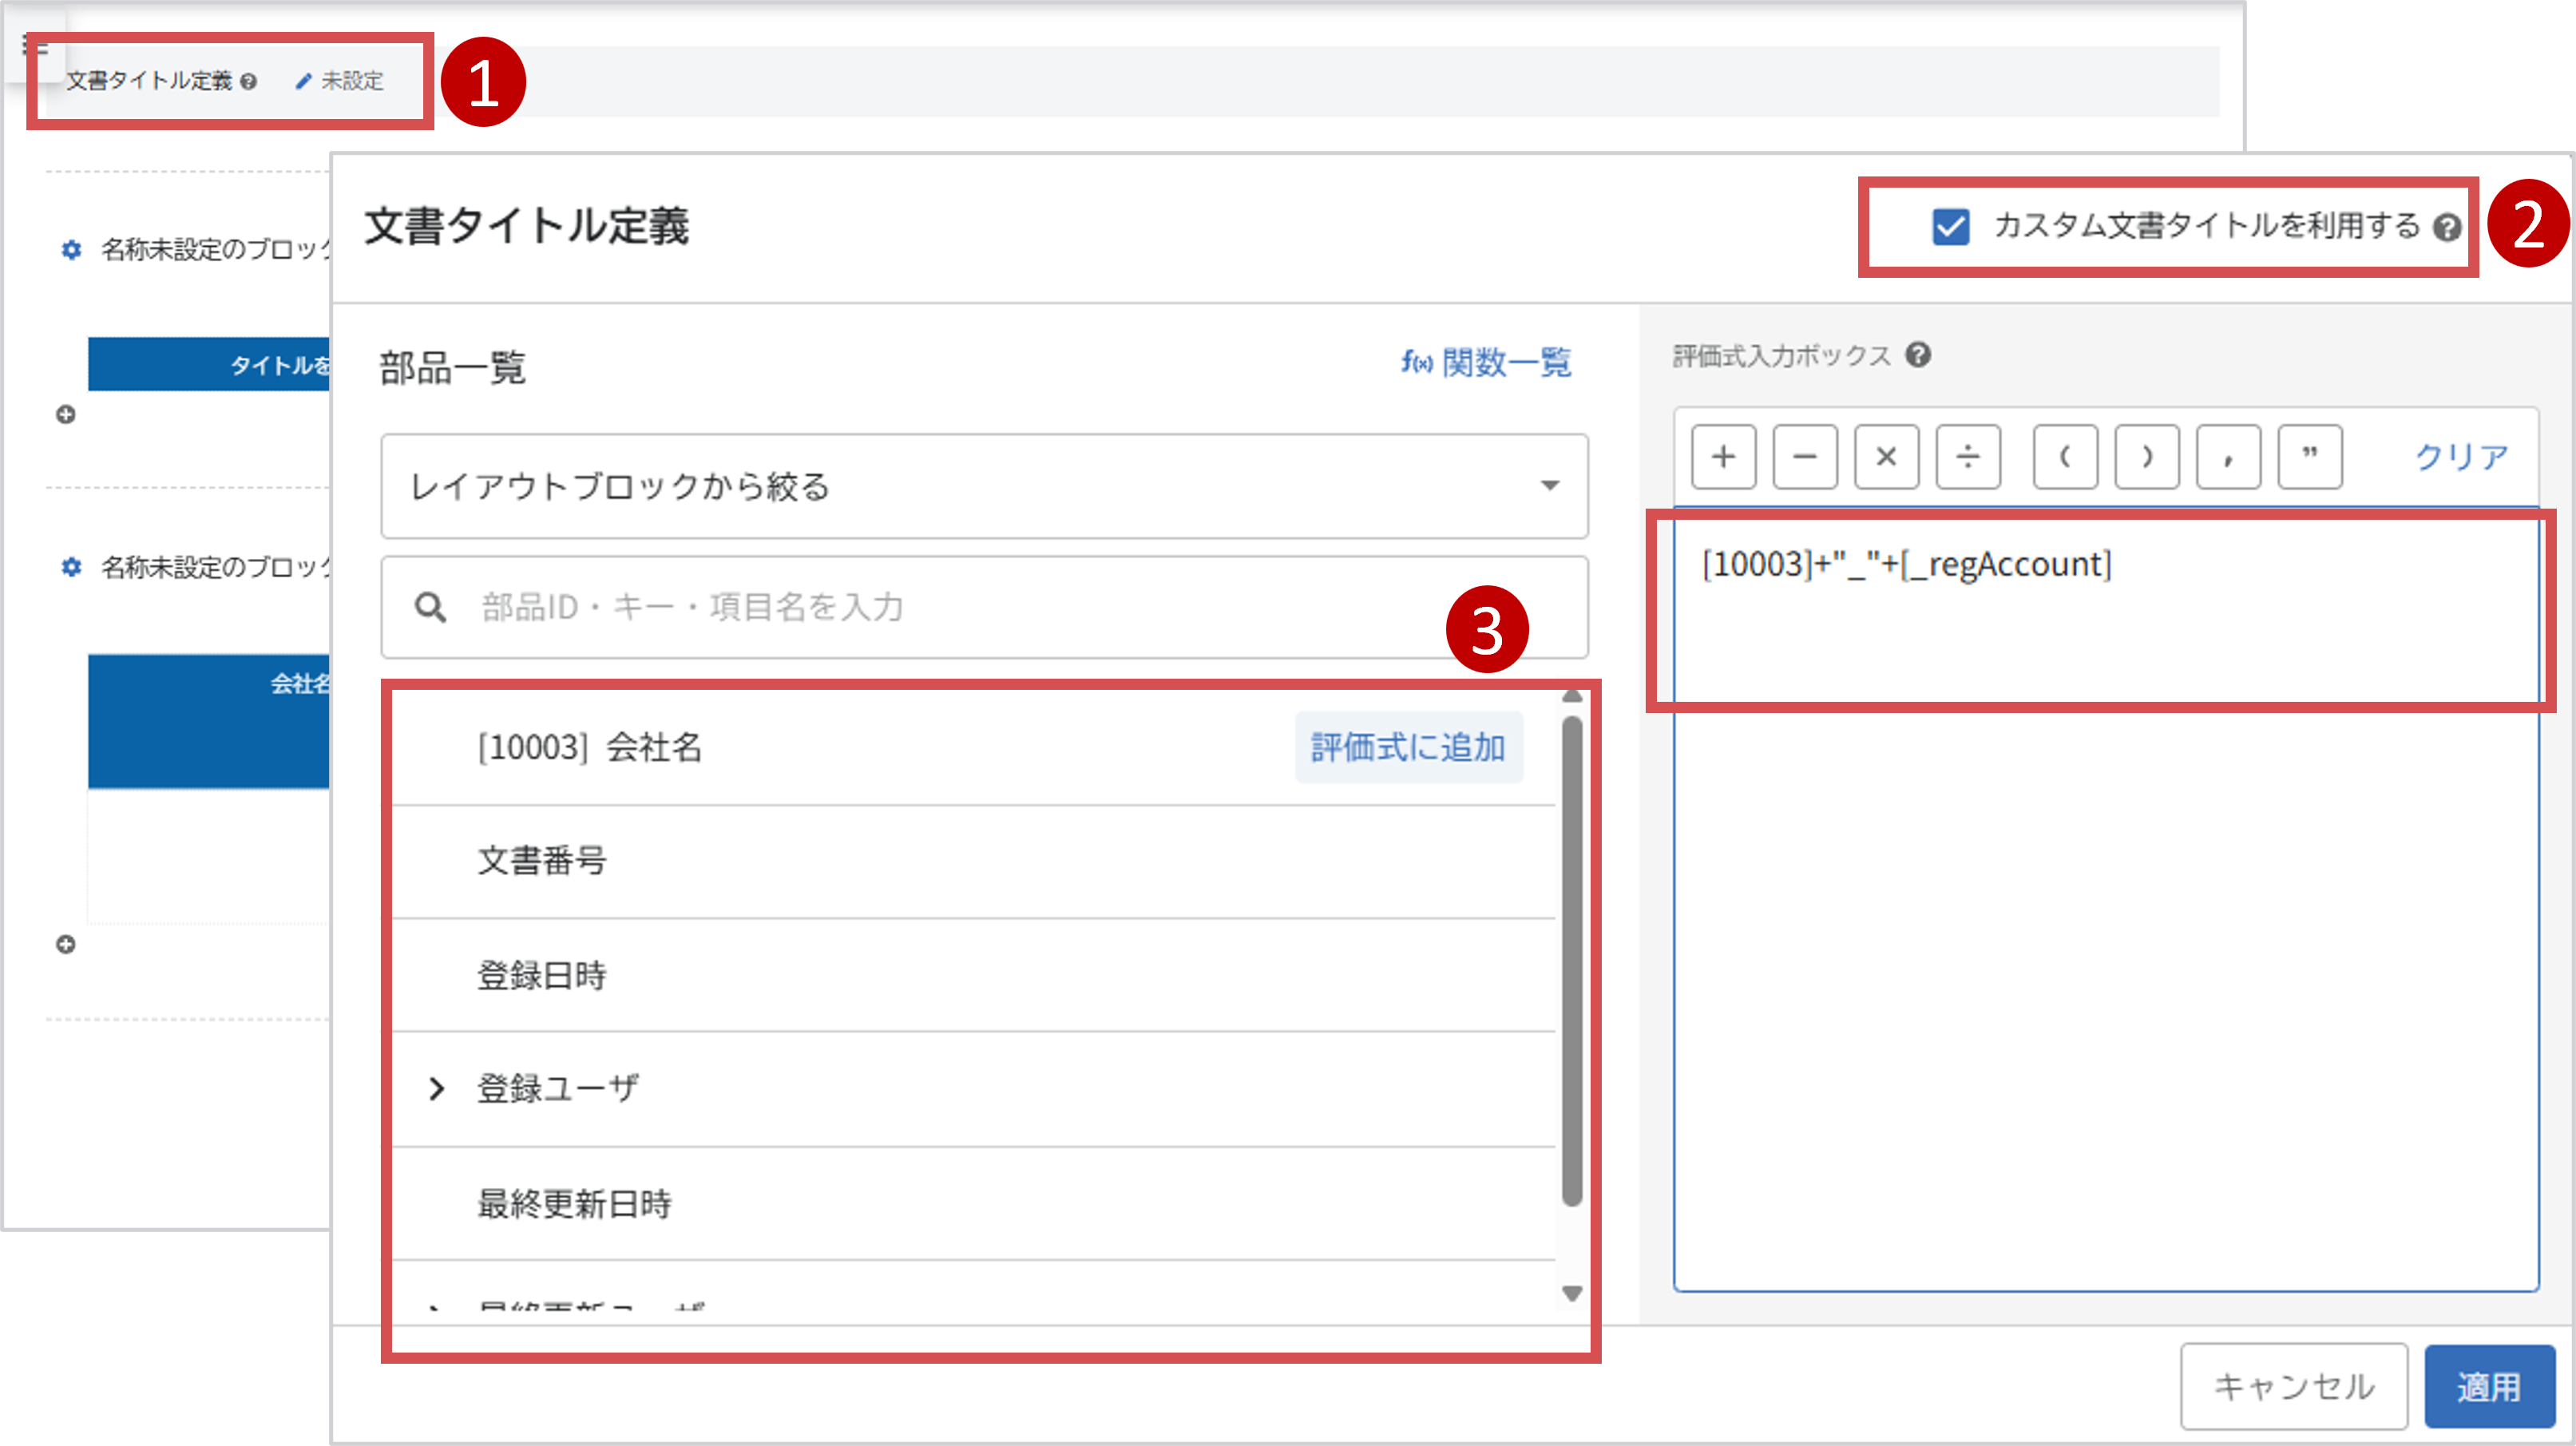Click the タイトル blue header in the background
This screenshot has height=1446, width=2576.
point(209,364)
